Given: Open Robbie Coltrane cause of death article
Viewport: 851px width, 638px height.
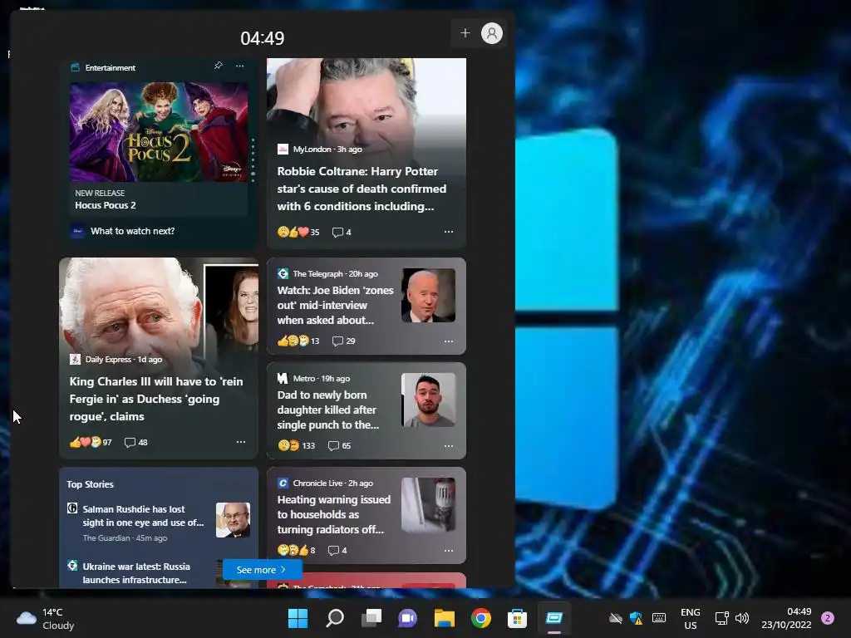Looking at the screenshot, I should click(x=362, y=189).
